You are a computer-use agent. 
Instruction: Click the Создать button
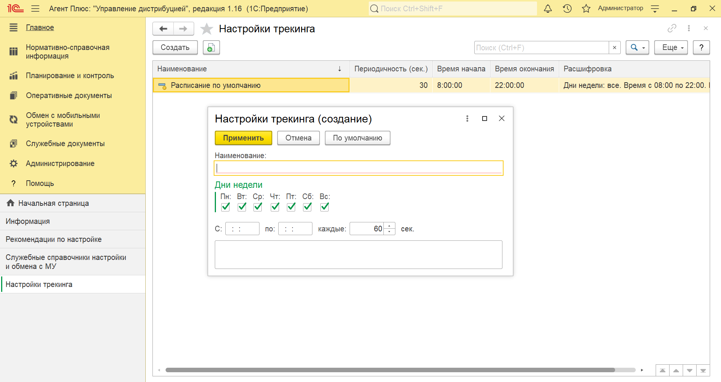pos(175,47)
